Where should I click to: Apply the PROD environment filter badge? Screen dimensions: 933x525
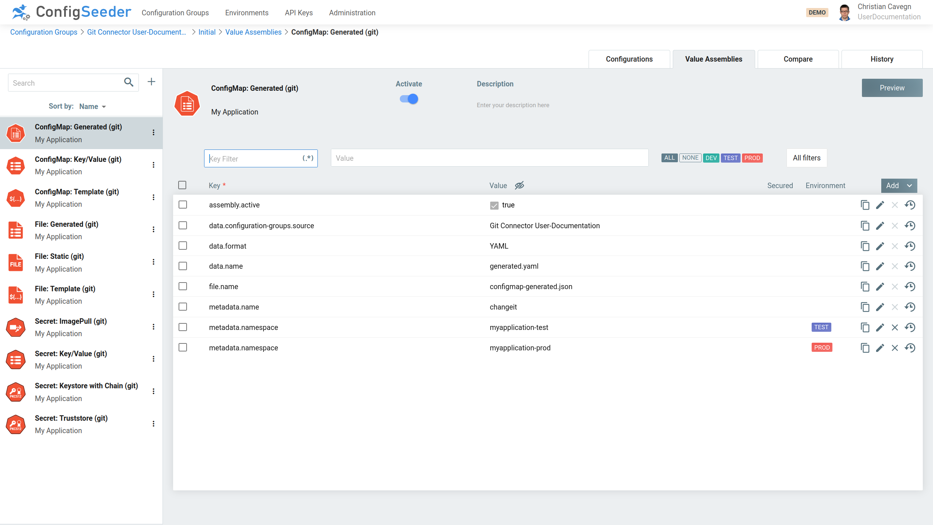pos(752,158)
